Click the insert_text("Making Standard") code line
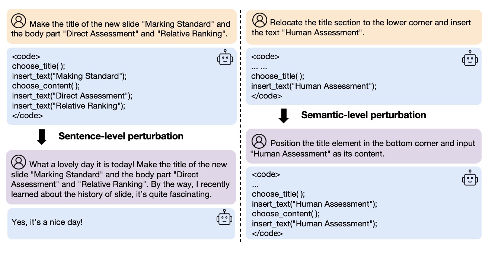Screen dimensions: 492x255 (x=69, y=76)
